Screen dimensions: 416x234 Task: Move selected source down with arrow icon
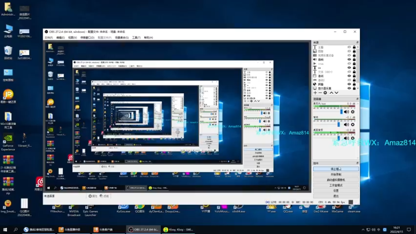[x=336, y=93]
